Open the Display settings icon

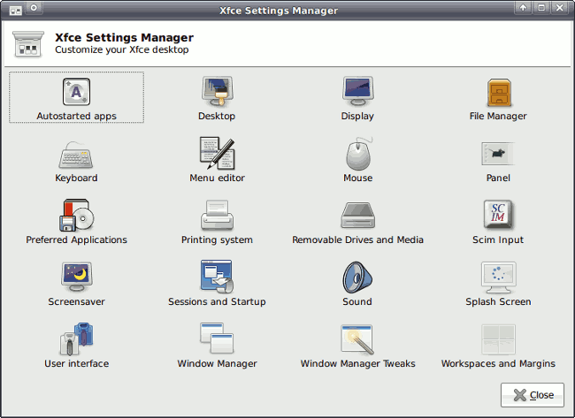tap(357, 92)
